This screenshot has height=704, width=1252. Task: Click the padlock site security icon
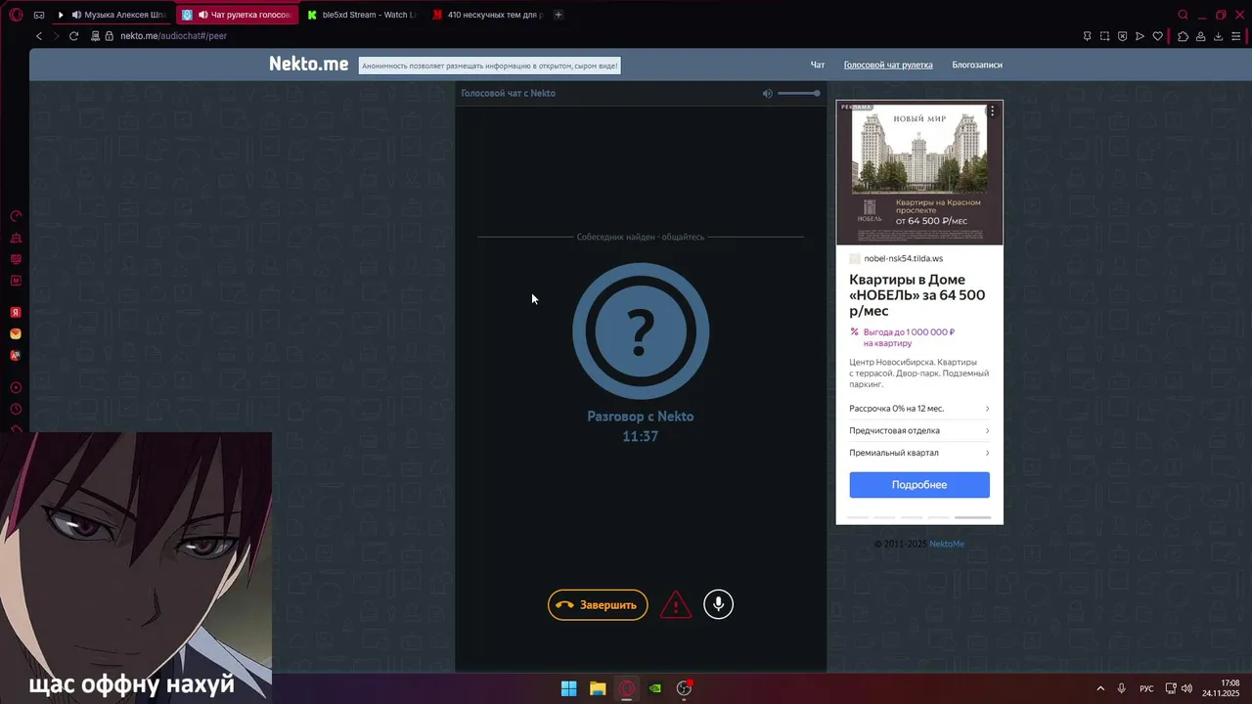point(109,36)
